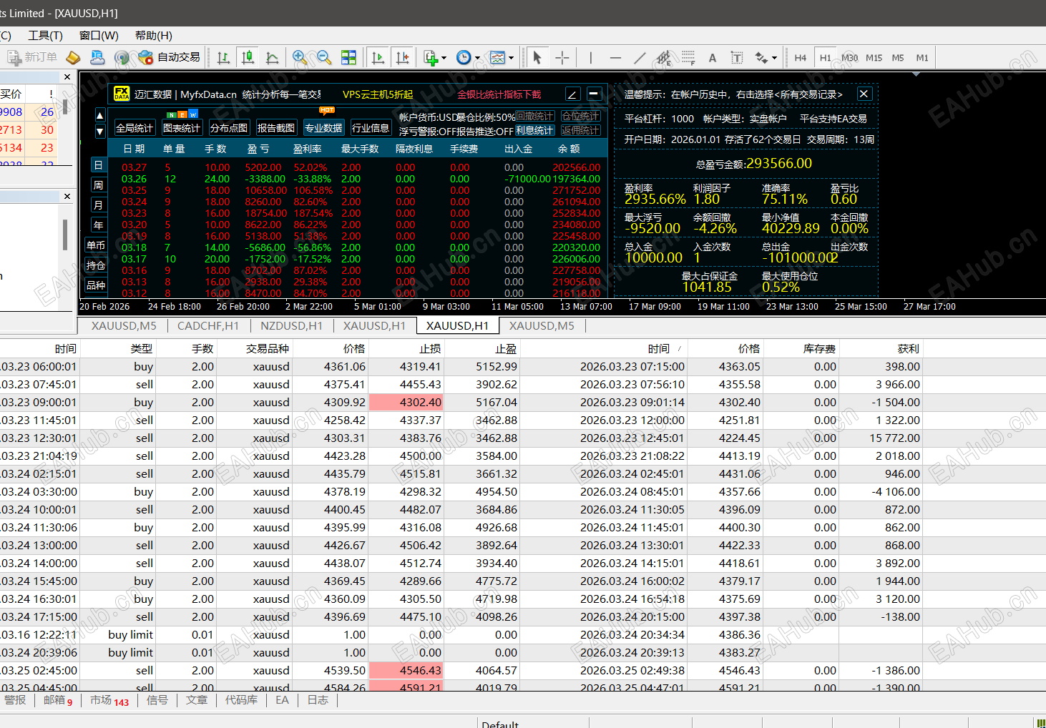Toggle the 自动交易 auto-trading button
Image resolution: width=1046 pixels, height=728 pixels.
pos(170,57)
